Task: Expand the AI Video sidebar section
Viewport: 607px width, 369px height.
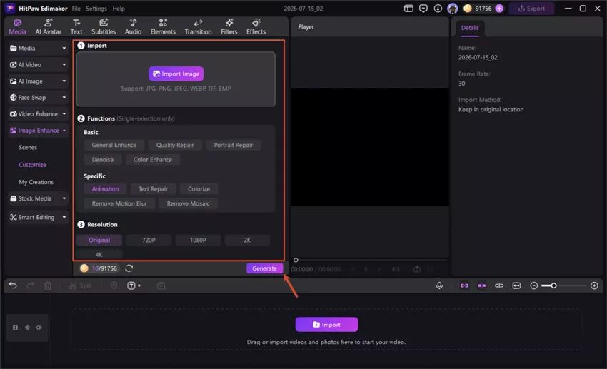Action: (x=38, y=65)
